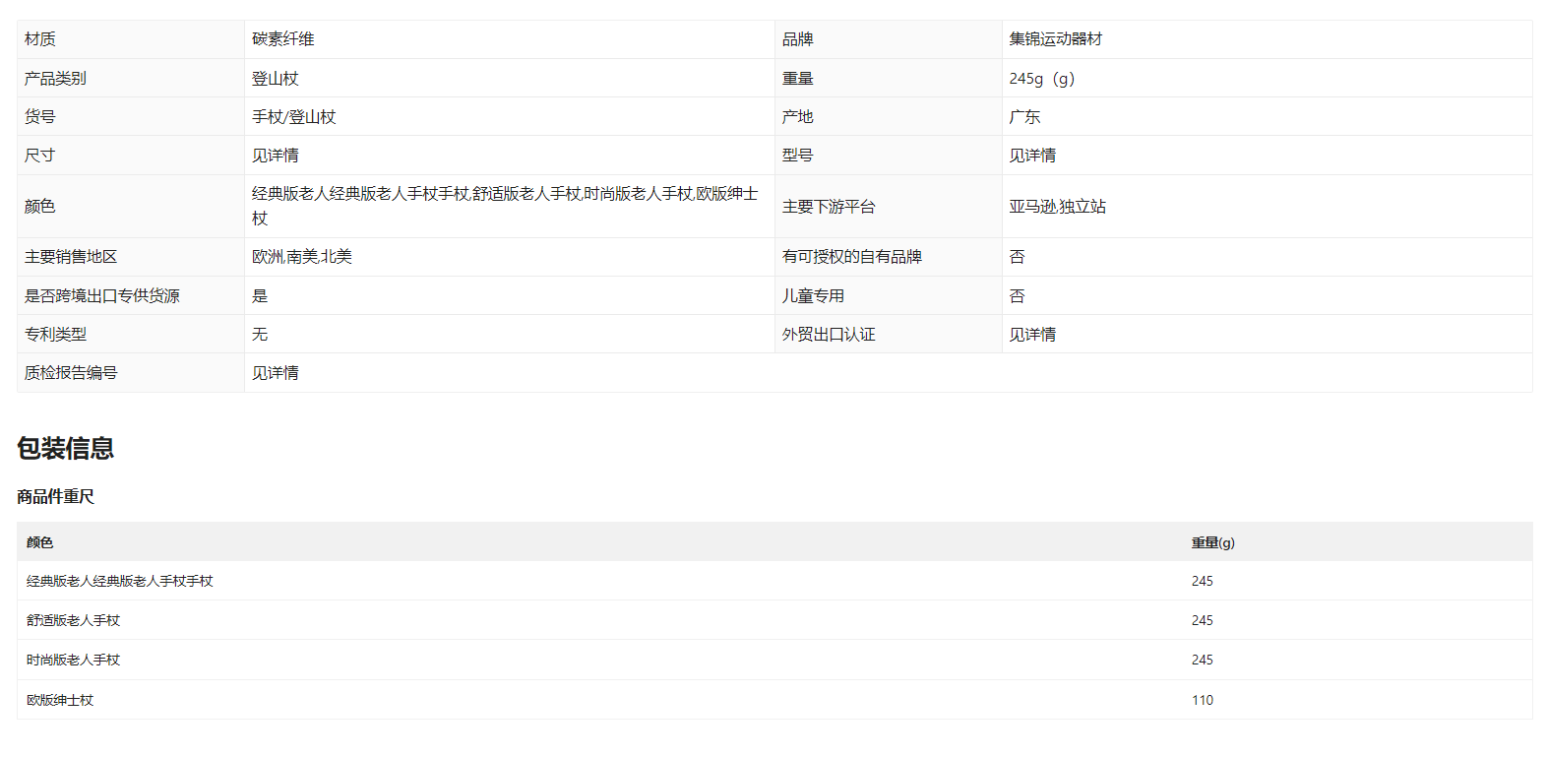Click 见详情 next to 型号

[1032, 156]
